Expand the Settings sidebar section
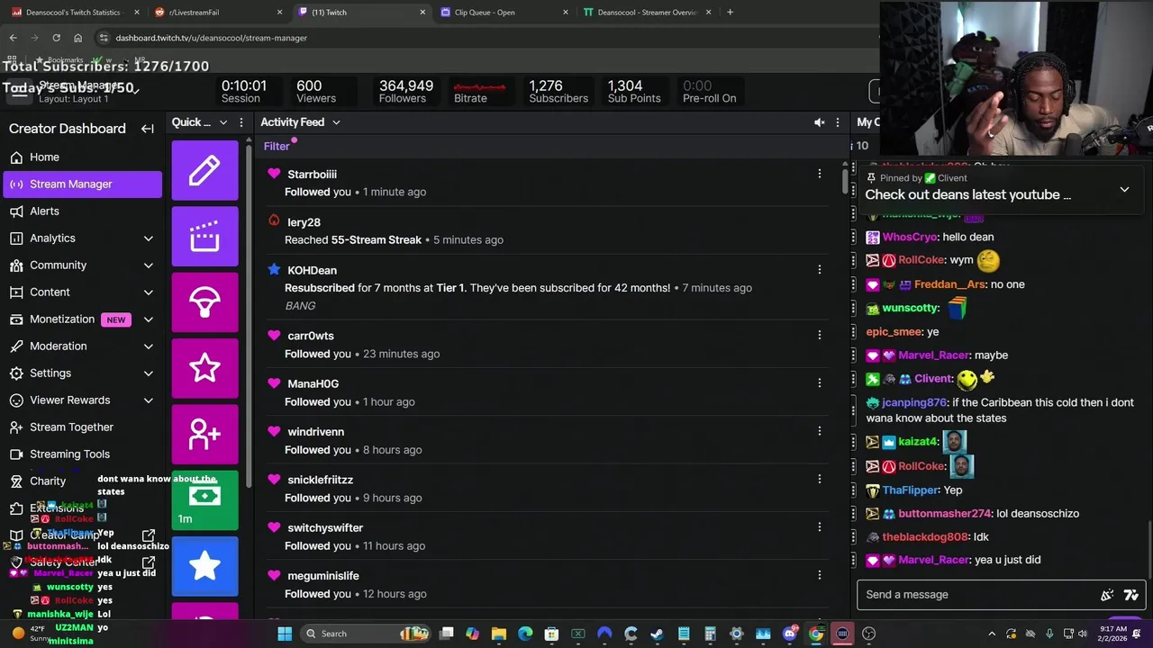This screenshot has height=648, width=1153. [x=149, y=373]
